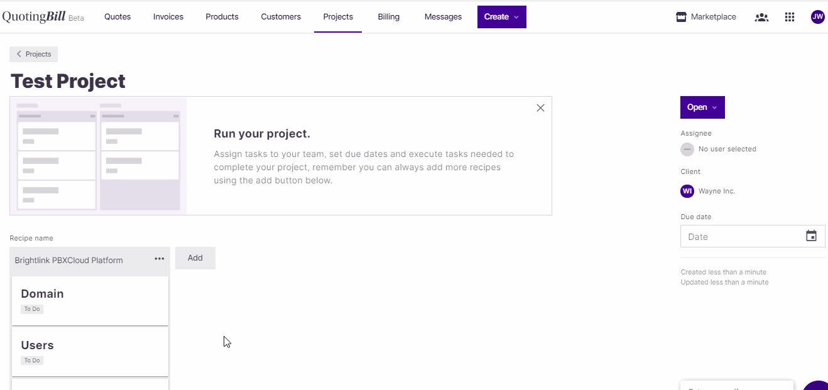Switch to the Billing tab
The image size is (828, 390).
point(389,17)
